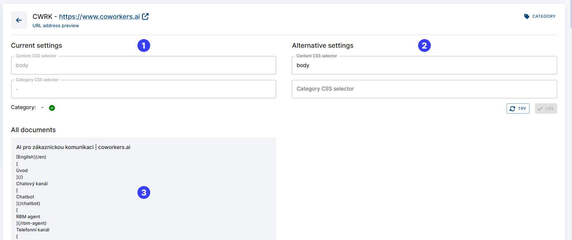The image size is (572, 240).
Task: Click the Current settings Category CSS selector field
Action: (143, 89)
